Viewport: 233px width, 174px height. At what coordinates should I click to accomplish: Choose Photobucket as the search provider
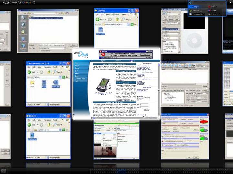[196, 14]
